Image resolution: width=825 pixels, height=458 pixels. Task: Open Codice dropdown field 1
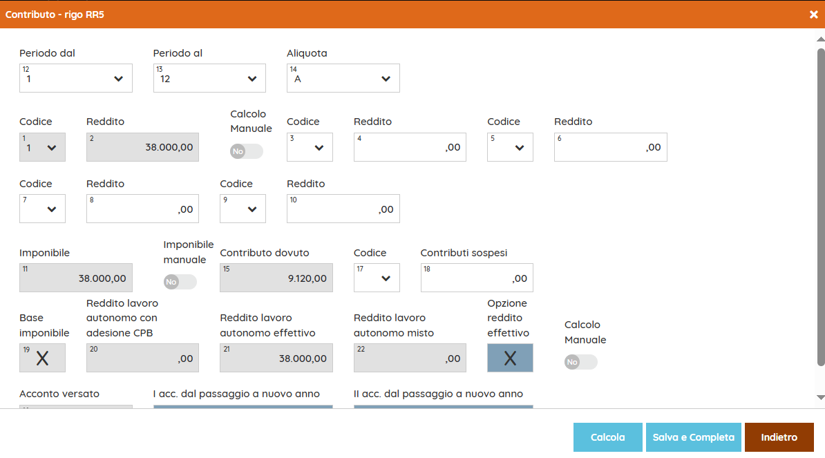[43, 147]
